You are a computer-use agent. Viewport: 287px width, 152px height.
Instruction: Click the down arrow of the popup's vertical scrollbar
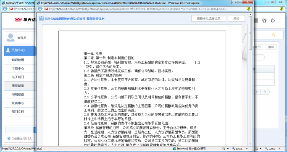[x=250, y=144]
